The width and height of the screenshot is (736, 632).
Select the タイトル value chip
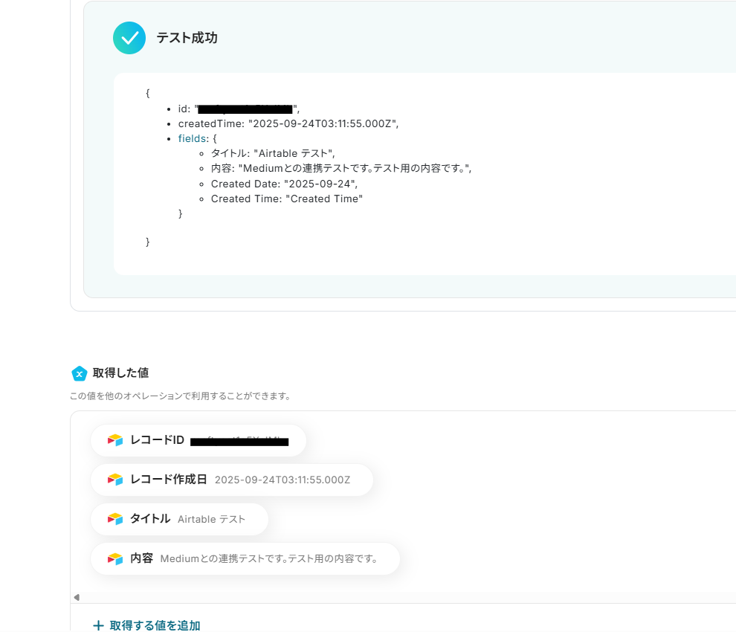pos(179,519)
